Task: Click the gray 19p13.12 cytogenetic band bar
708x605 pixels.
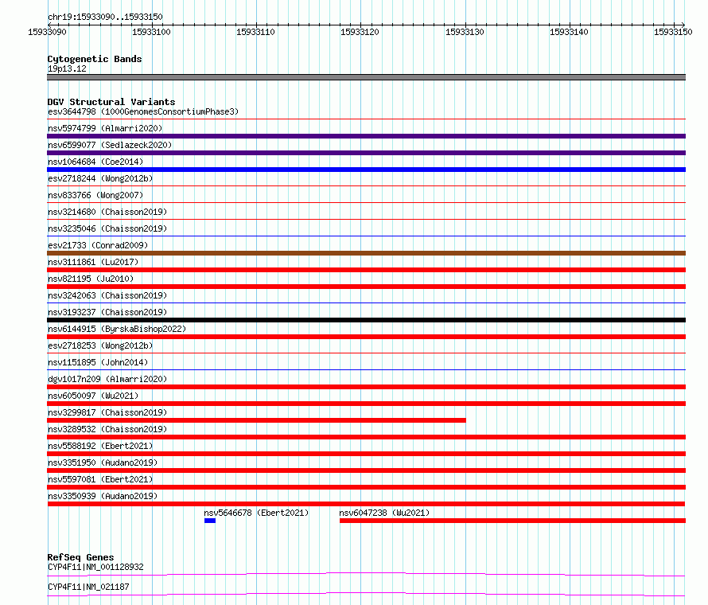Action: 367,77
